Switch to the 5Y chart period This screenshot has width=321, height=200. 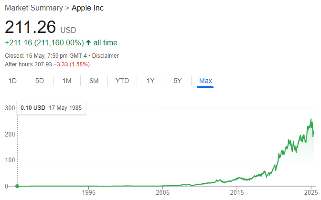pos(178,81)
